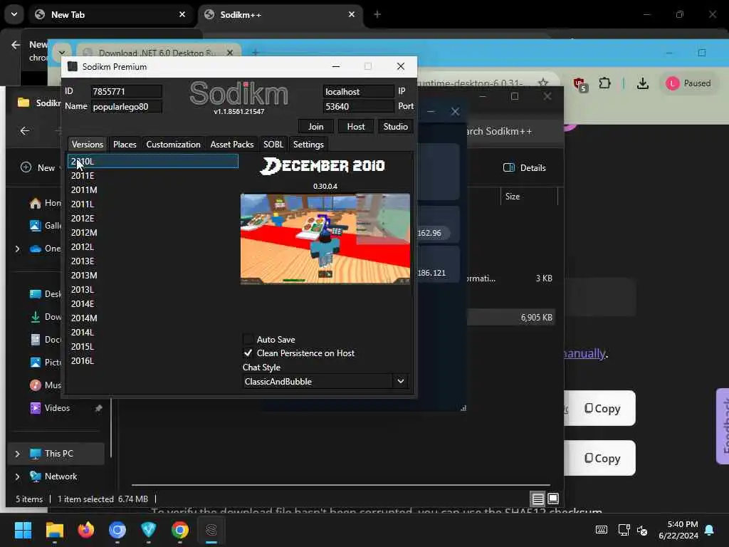The height and width of the screenshot is (547, 729).
Task: Click the Home folder icon in Explorer sidebar
Action: 36,203
